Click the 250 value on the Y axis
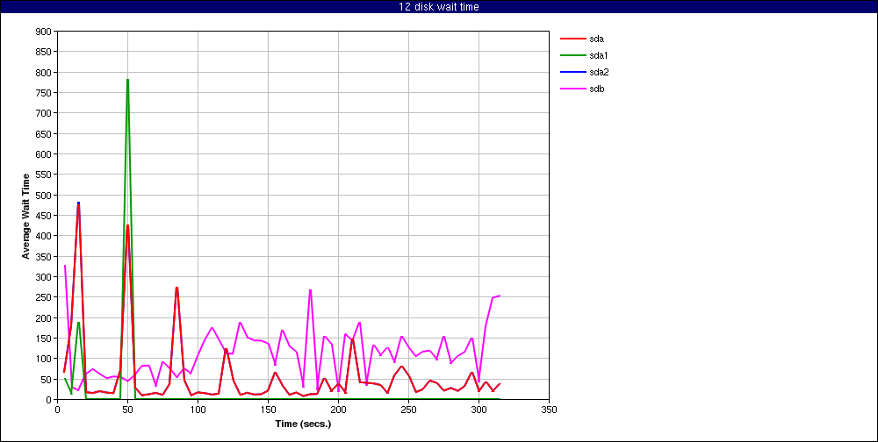This screenshot has width=878, height=442. click(44, 297)
